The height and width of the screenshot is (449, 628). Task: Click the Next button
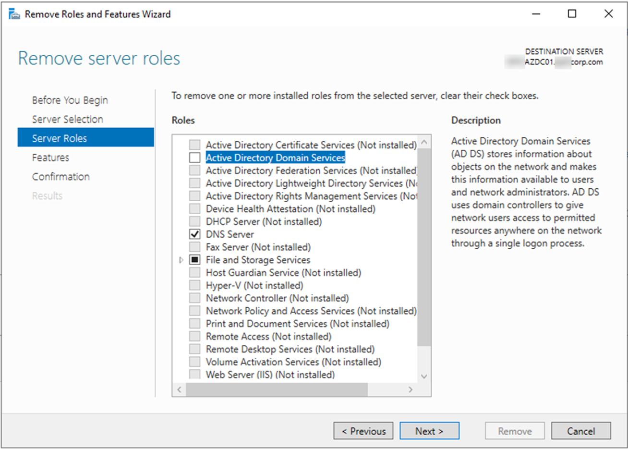(x=429, y=431)
